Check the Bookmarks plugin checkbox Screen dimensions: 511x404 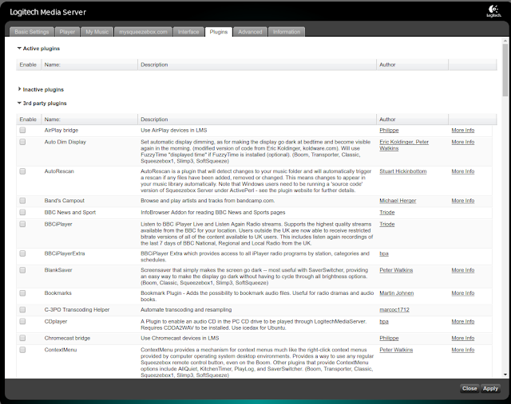[22, 293]
